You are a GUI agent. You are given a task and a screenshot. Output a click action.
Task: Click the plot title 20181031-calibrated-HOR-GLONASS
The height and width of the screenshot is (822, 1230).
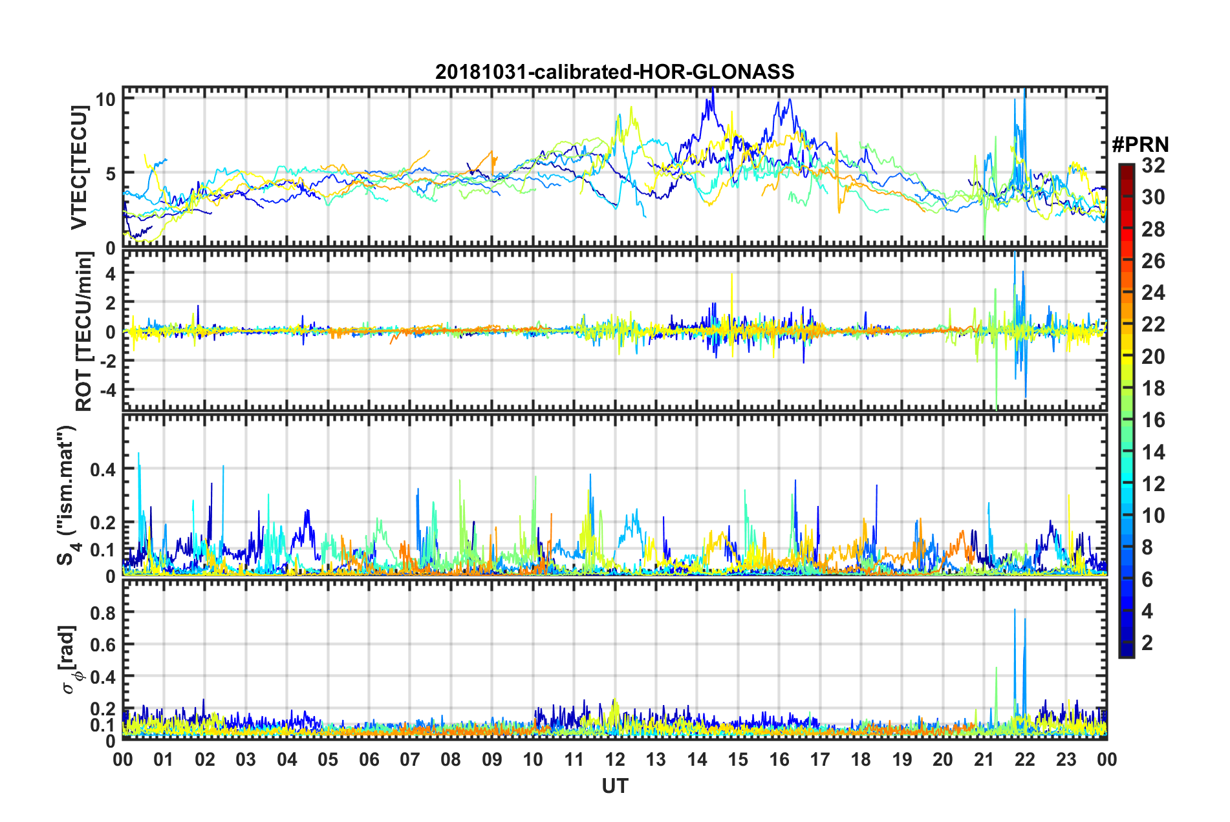click(614, 72)
